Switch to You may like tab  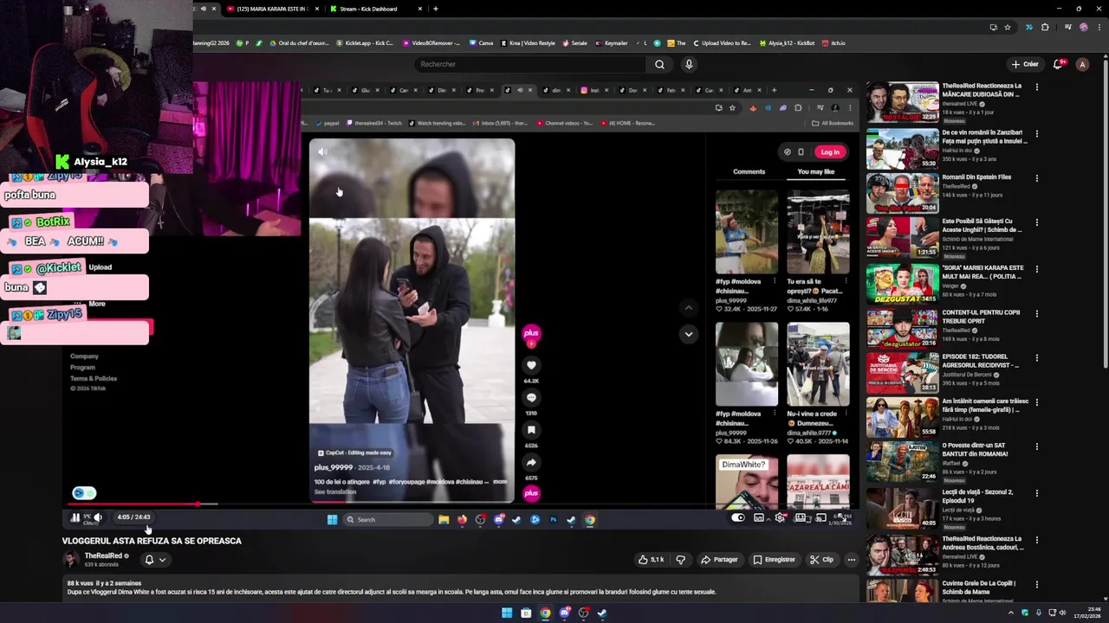pos(815,171)
